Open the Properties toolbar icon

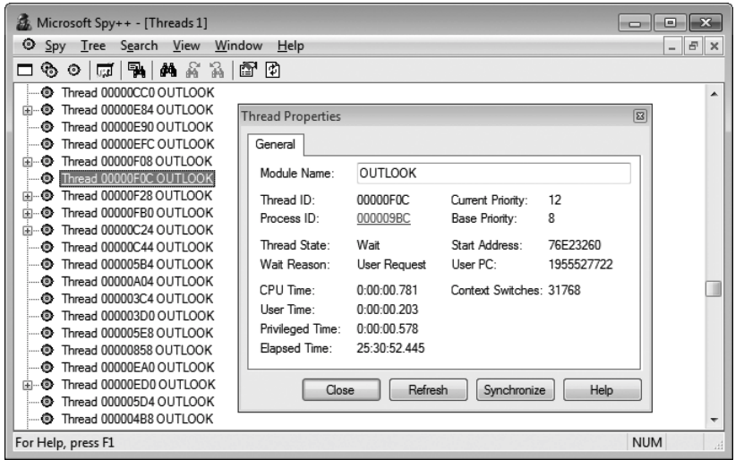(x=248, y=71)
